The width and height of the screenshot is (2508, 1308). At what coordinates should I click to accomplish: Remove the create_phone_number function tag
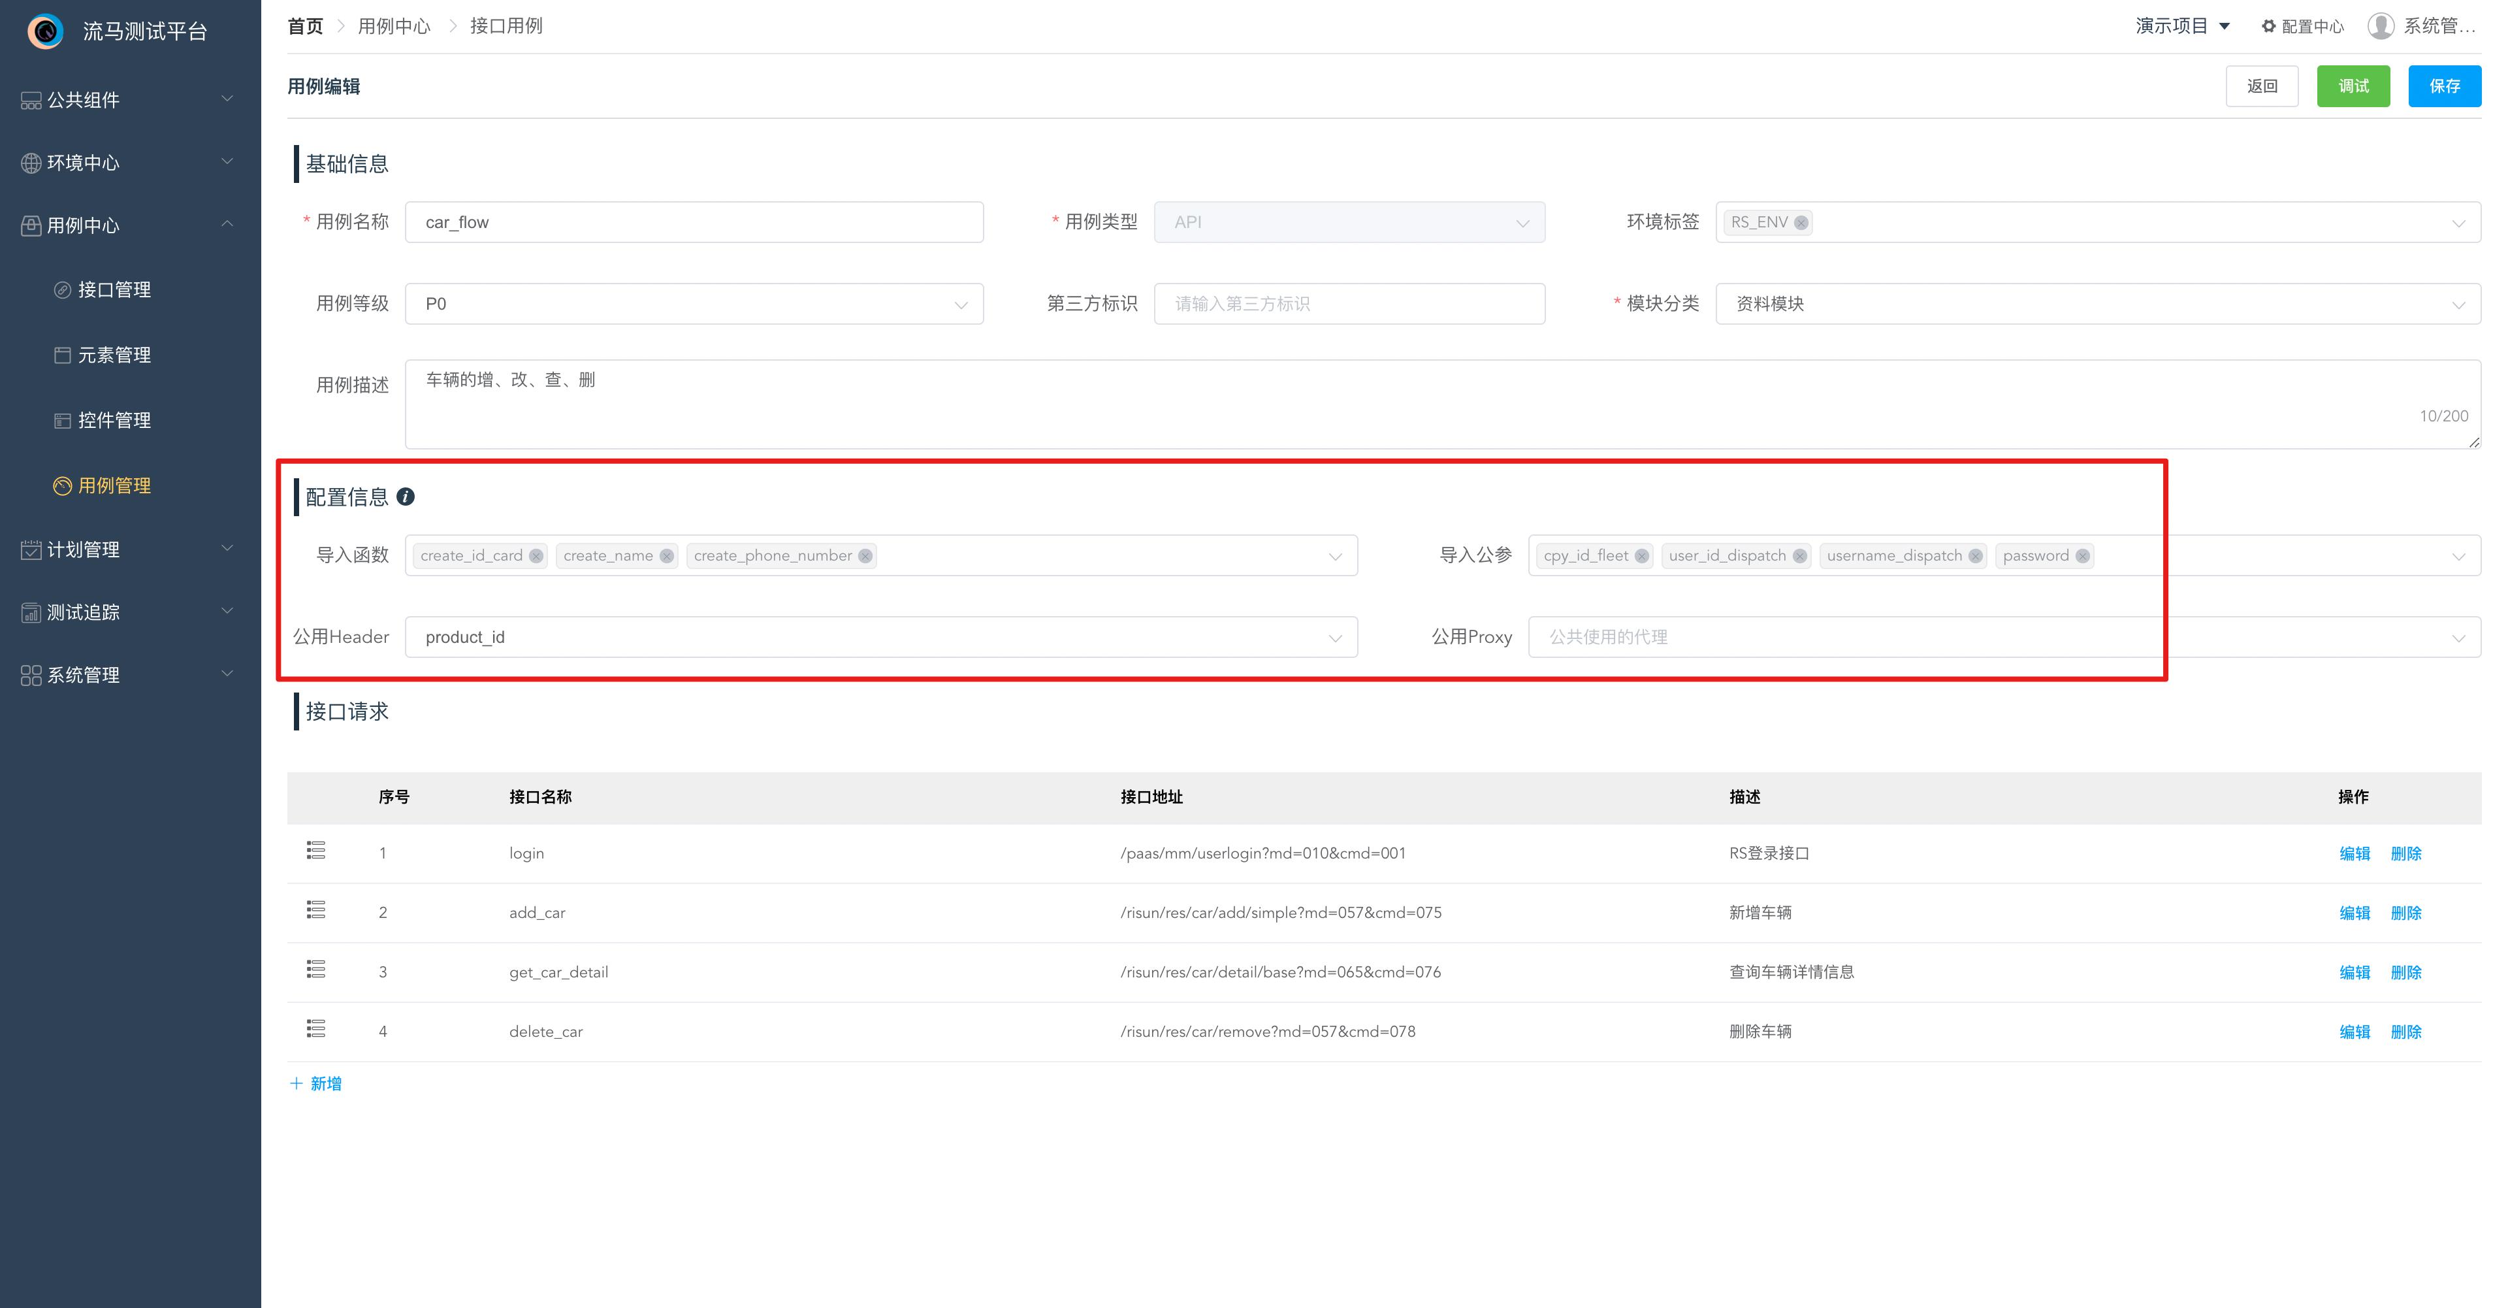(865, 556)
